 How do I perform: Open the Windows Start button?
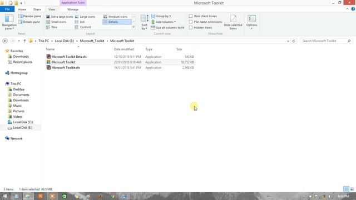pos(5,196)
